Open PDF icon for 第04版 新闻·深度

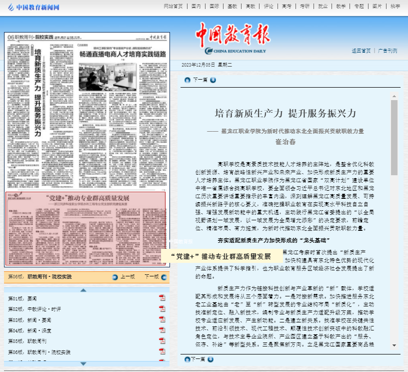coord(161,330)
